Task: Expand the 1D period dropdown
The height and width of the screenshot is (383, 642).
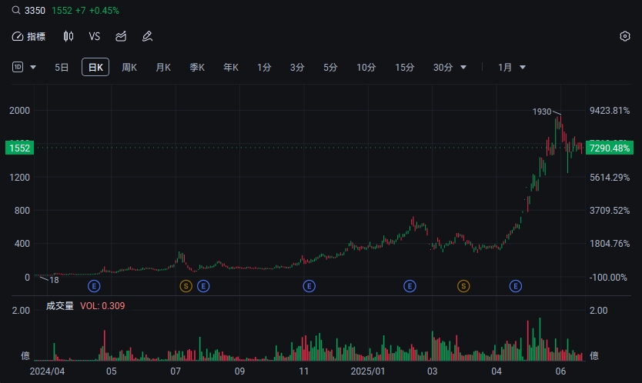Action: pos(25,68)
